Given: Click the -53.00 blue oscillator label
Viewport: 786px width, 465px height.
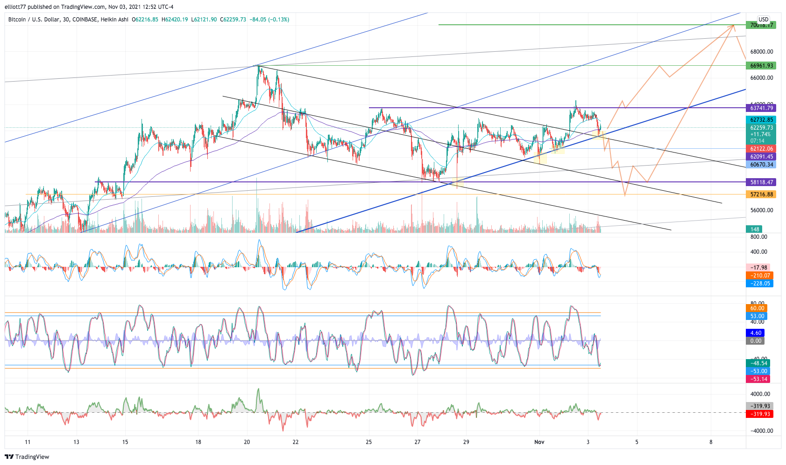Looking at the screenshot, I should pos(758,371).
